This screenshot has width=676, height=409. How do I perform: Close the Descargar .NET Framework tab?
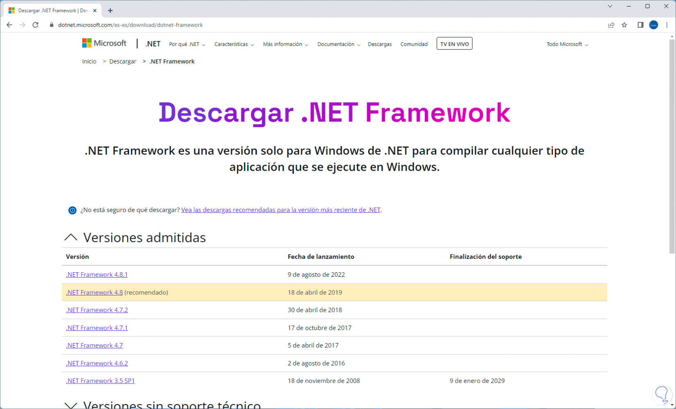[95, 11]
